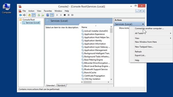Open the Computer desktop icon
Screen dimensions: 173x97
click(x=6, y=8)
